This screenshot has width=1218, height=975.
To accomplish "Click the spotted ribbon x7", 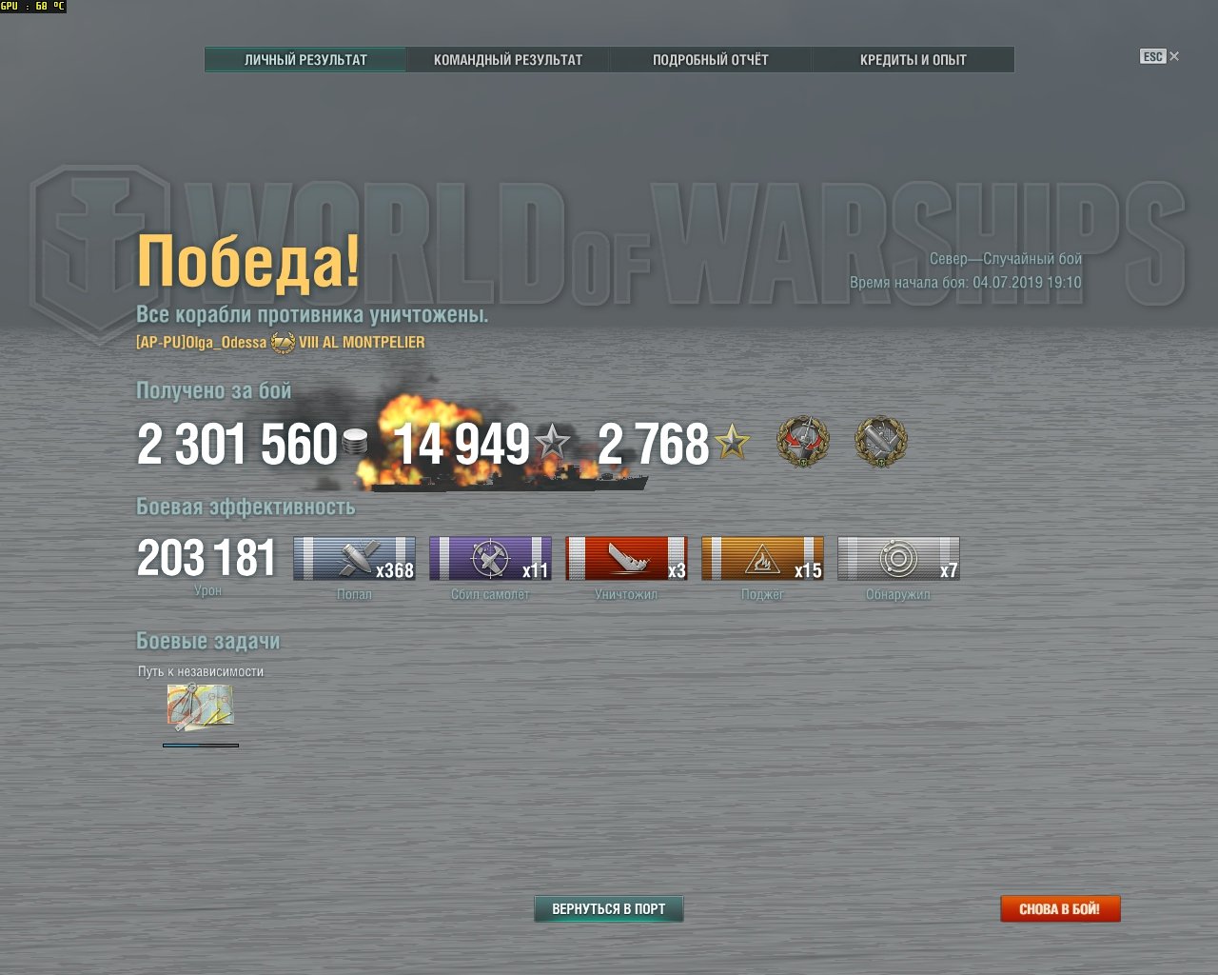I will click(898, 559).
